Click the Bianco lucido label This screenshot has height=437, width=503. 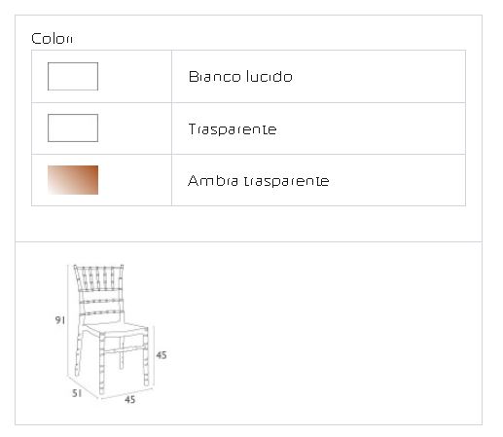click(240, 77)
